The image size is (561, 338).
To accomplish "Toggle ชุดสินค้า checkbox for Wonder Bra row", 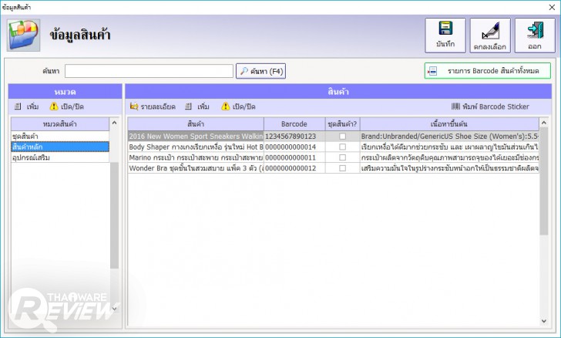I will 342,168.
